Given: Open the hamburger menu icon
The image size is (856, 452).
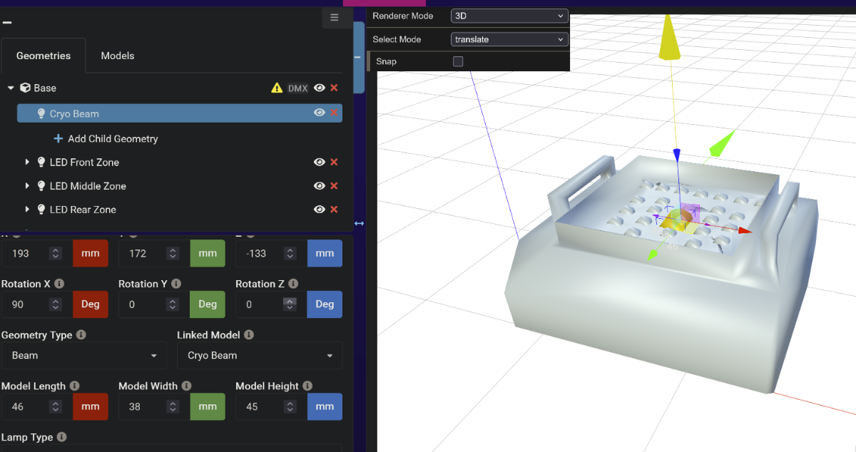Looking at the screenshot, I should point(335,18).
